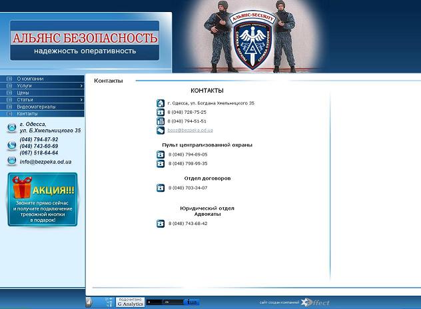Open the 'О компании' menu item
Image resolution: width=421 pixels, height=309 pixels.
click(x=42, y=79)
